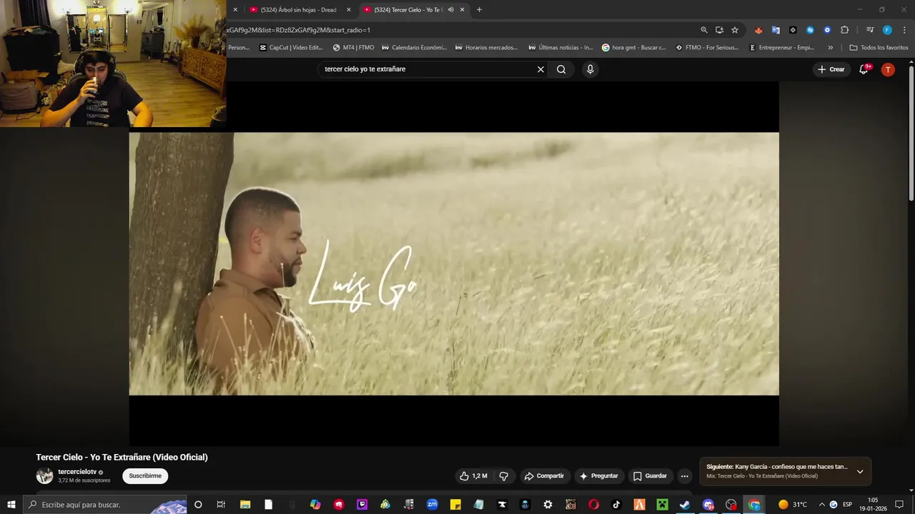The height and width of the screenshot is (514, 915).
Task: Click the ESP language indicator
Action: [847, 505]
